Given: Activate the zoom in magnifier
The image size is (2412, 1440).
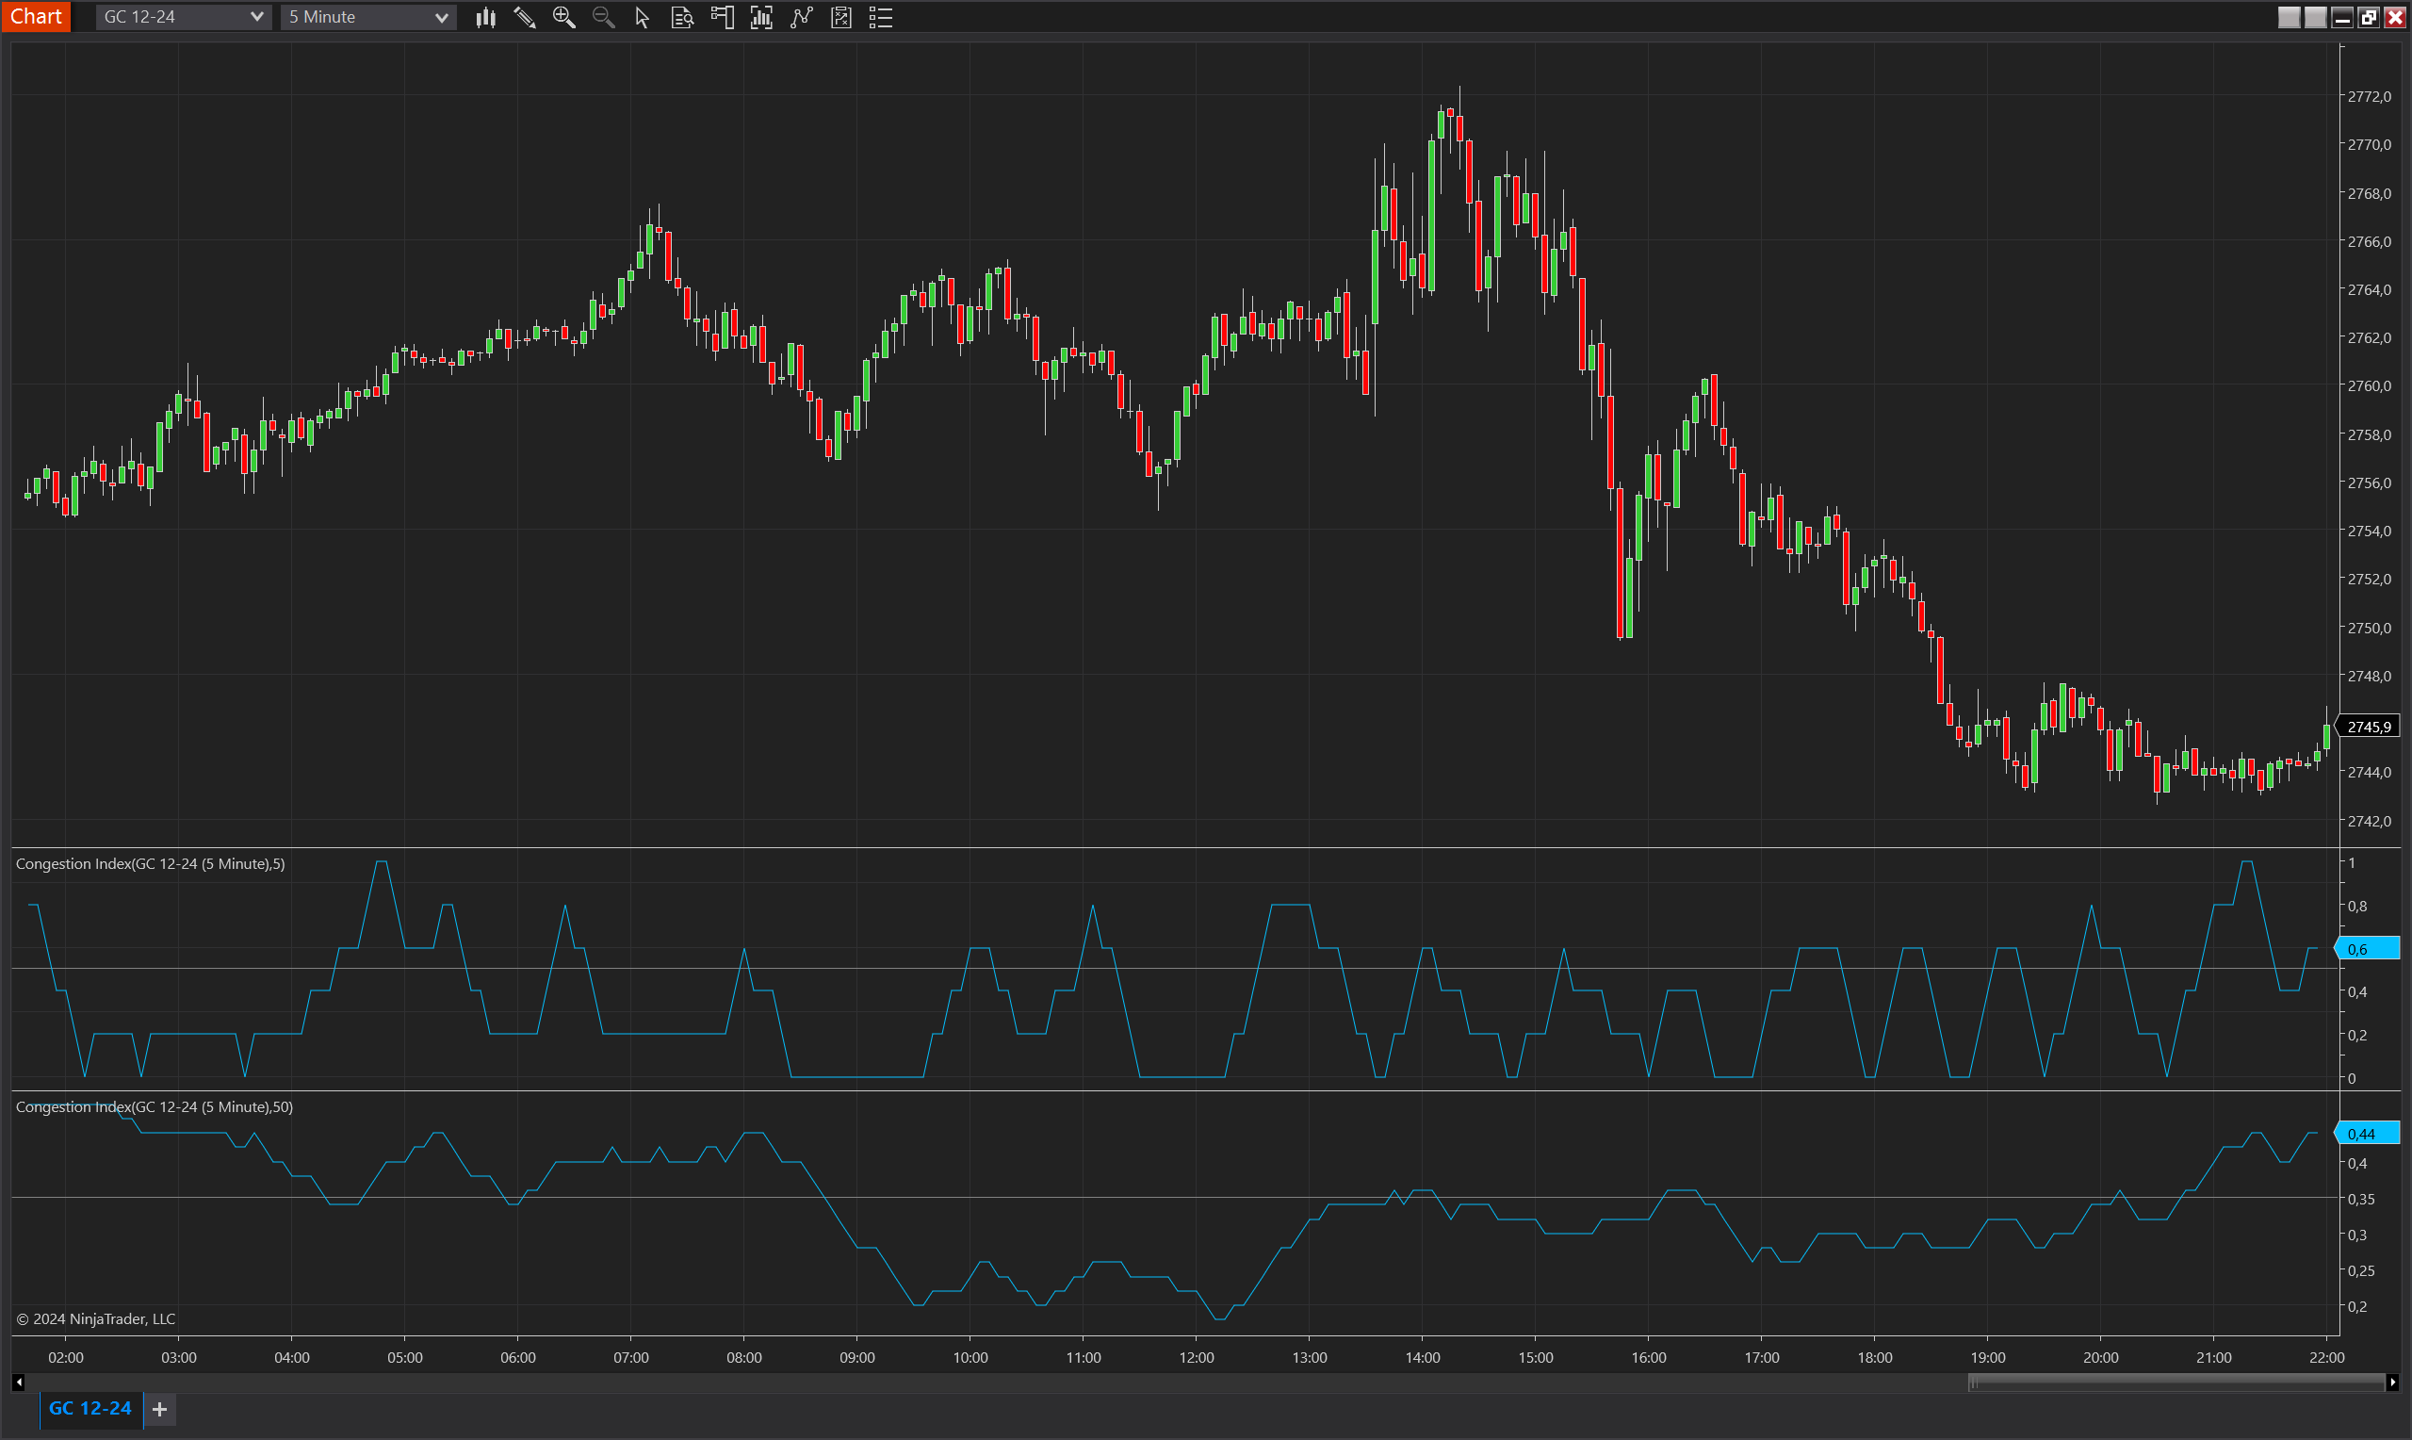Looking at the screenshot, I should pyautogui.click(x=563, y=18).
